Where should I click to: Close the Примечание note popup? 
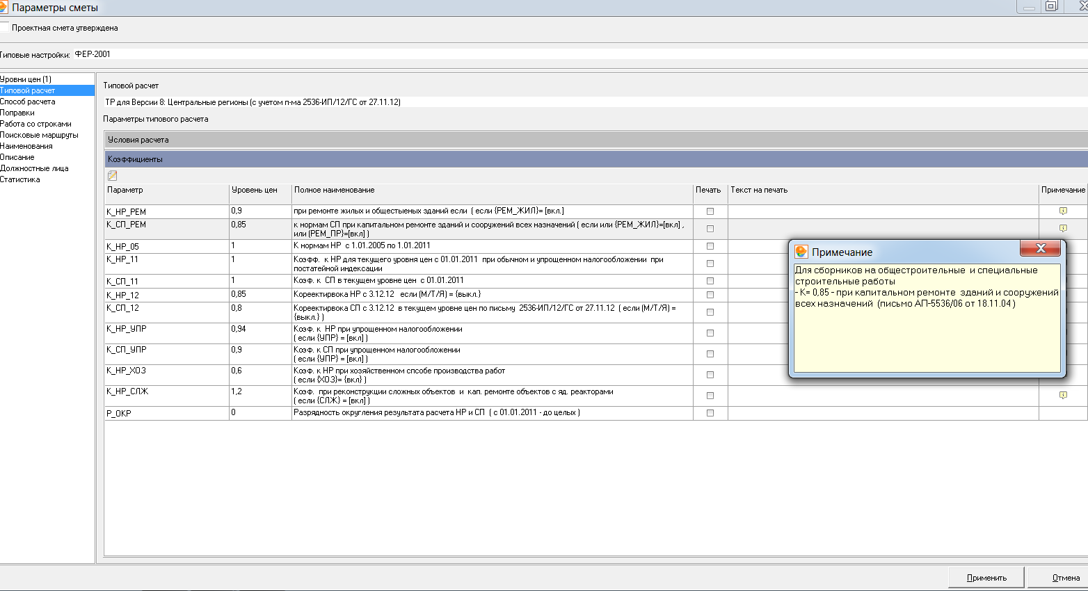(1040, 248)
